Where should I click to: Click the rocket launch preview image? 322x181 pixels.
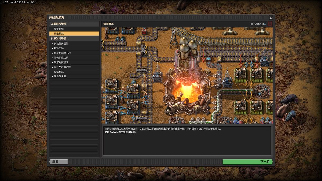187,75
